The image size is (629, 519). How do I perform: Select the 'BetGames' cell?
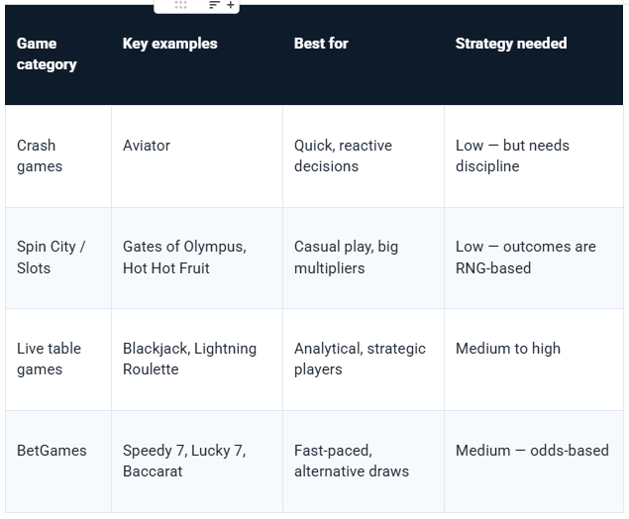pos(58,462)
